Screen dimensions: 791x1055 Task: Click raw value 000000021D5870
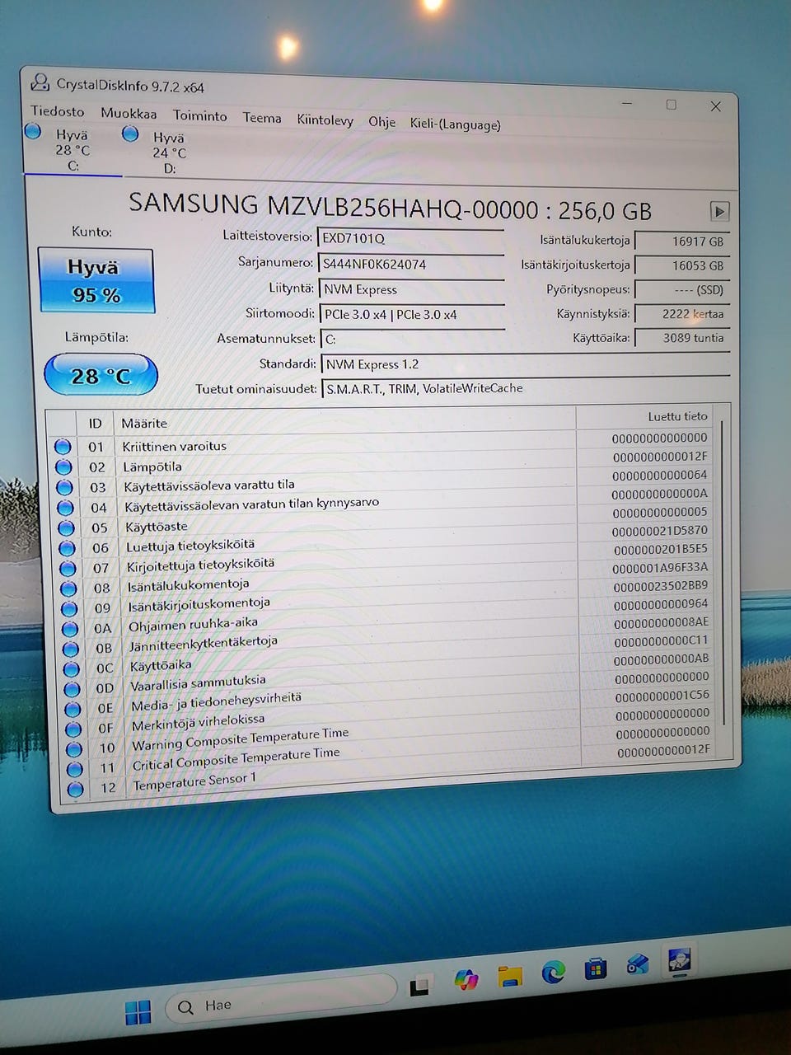pyautogui.click(x=660, y=531)
